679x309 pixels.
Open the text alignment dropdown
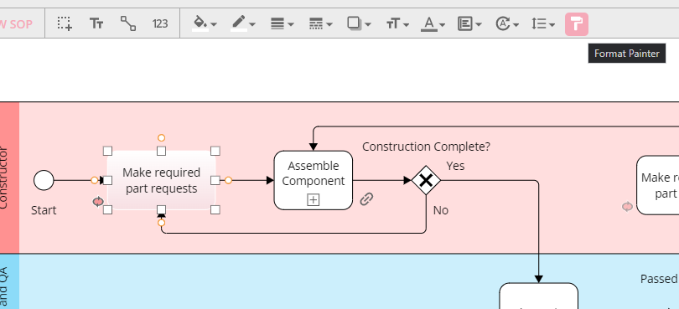click(469, 23)
